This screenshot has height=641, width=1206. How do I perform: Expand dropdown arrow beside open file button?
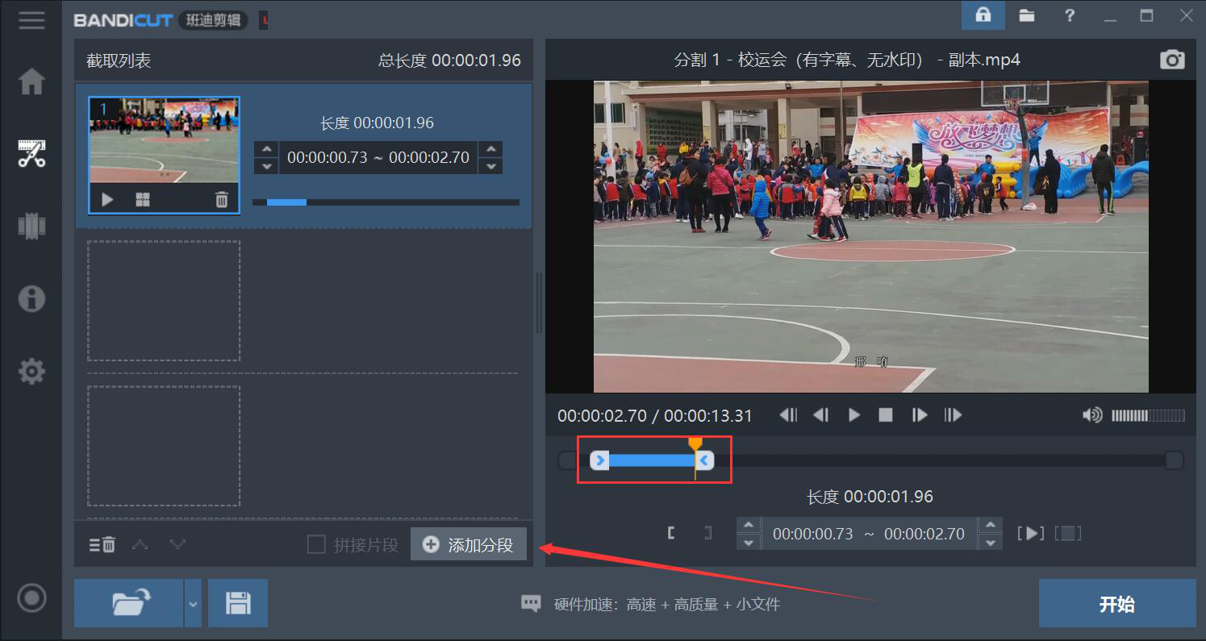193,603
